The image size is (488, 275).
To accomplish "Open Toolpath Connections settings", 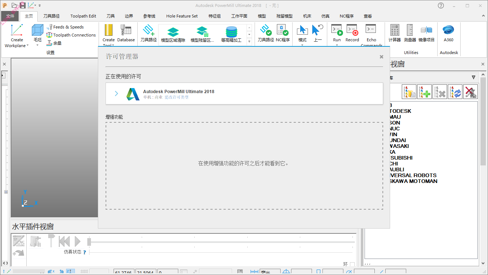I will click(71, 35).
